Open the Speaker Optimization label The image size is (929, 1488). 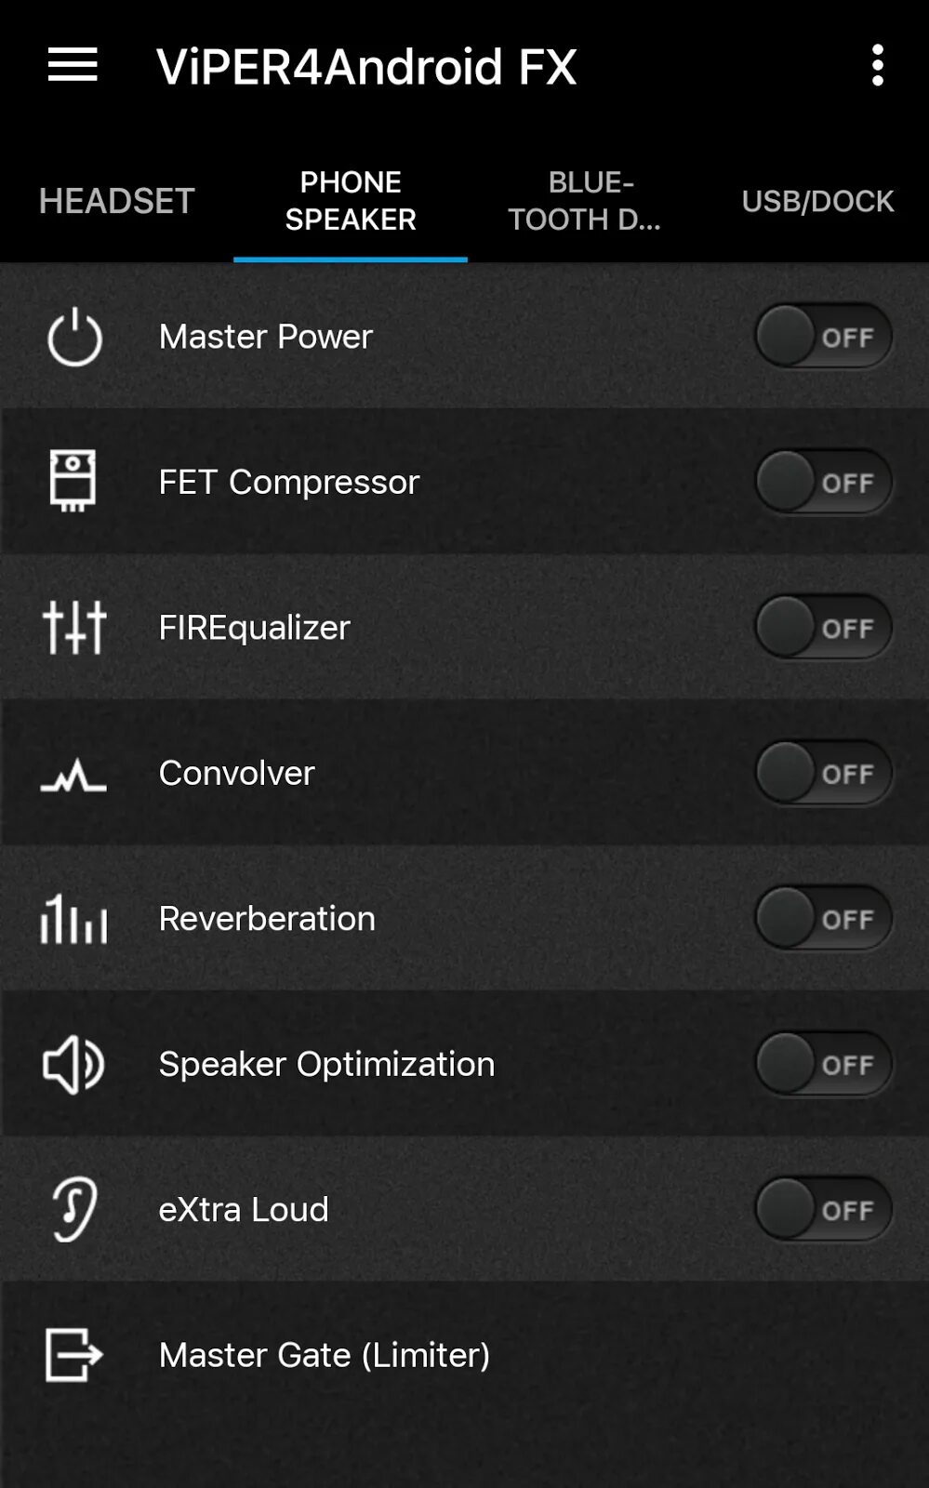click(326, 1064)
